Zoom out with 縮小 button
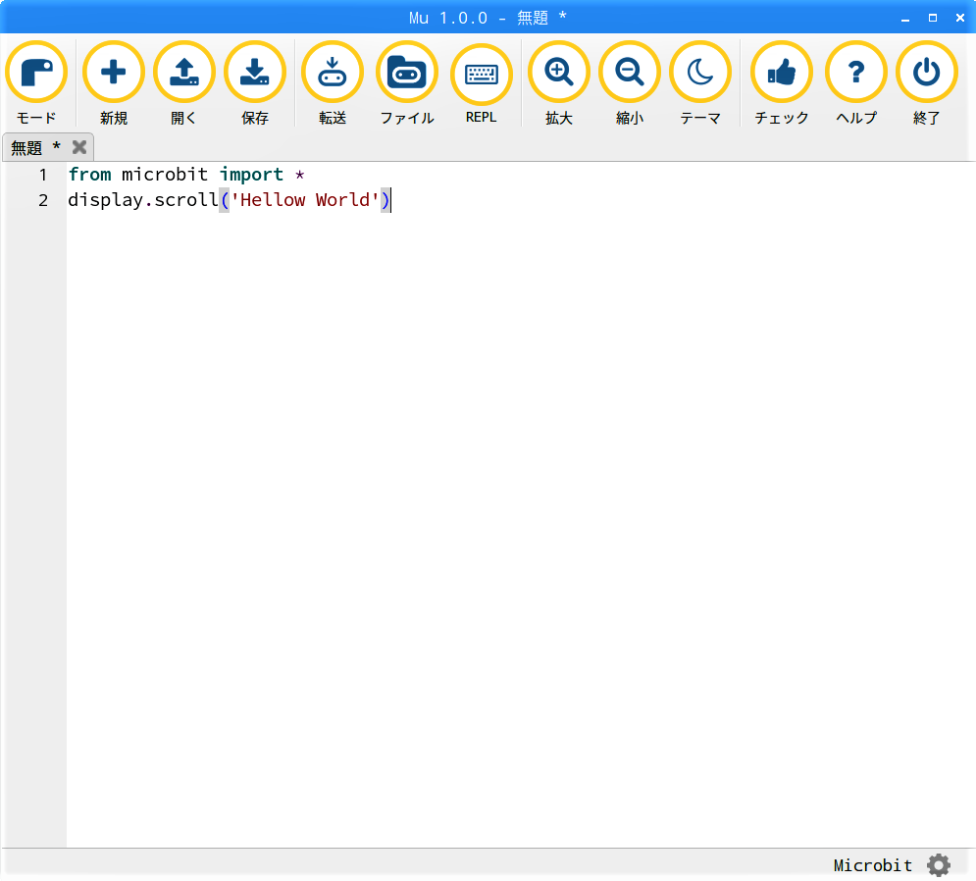Image resolution: width=976 pixels, height=881 pixels. (x=630, y=83)
